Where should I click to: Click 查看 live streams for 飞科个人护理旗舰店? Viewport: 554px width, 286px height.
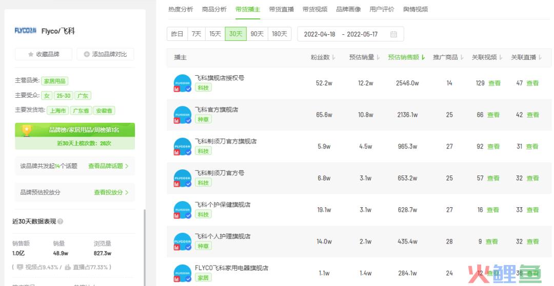(x=533, y=241)
